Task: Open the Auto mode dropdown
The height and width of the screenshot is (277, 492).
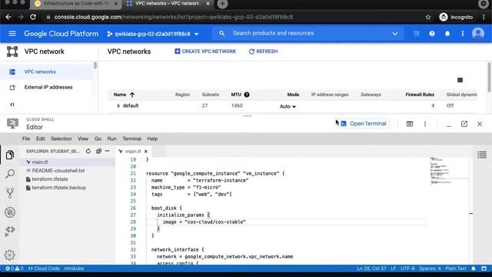Action: tap(288, 106)
